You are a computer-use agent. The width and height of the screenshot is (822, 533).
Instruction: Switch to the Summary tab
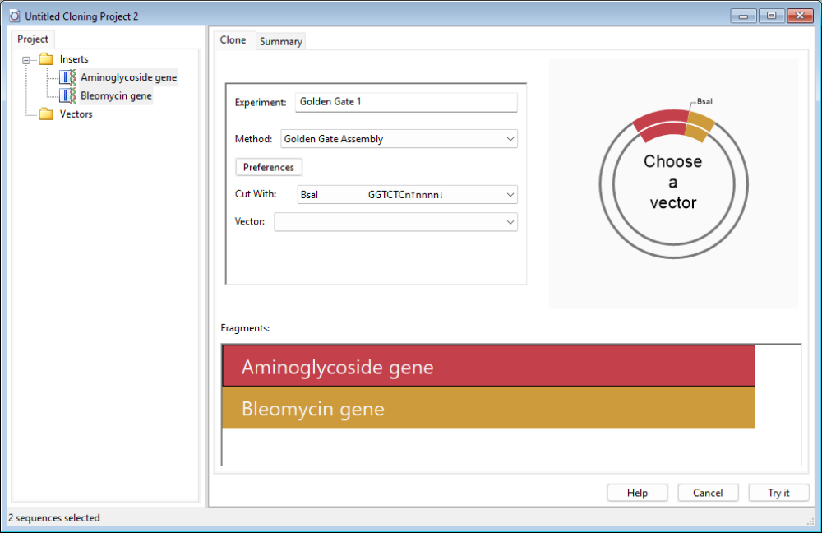(281, 41)
